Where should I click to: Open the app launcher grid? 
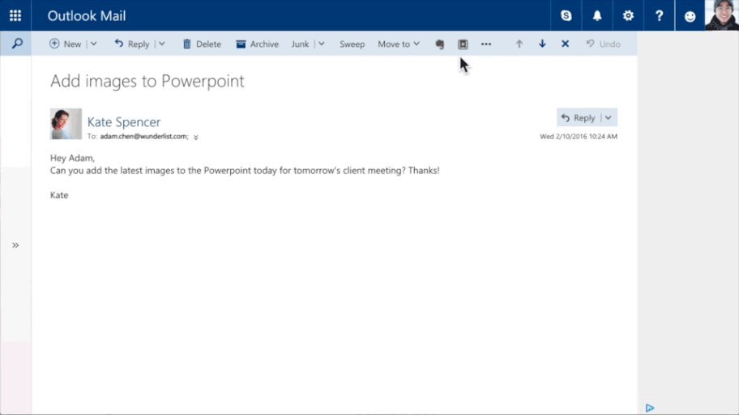[x=15, y=15]
